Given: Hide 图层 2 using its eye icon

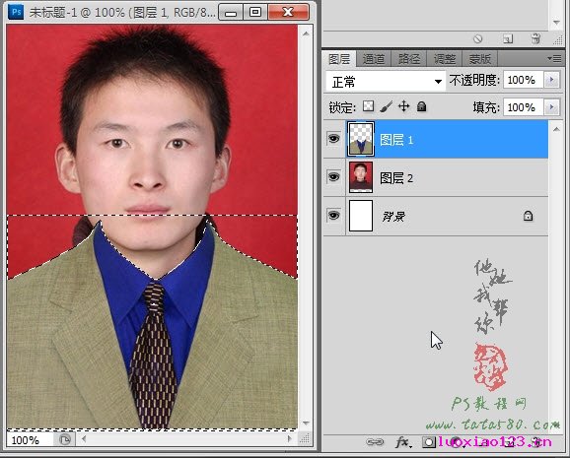Looking at the screenshot, I should click(x=333, y=177).
